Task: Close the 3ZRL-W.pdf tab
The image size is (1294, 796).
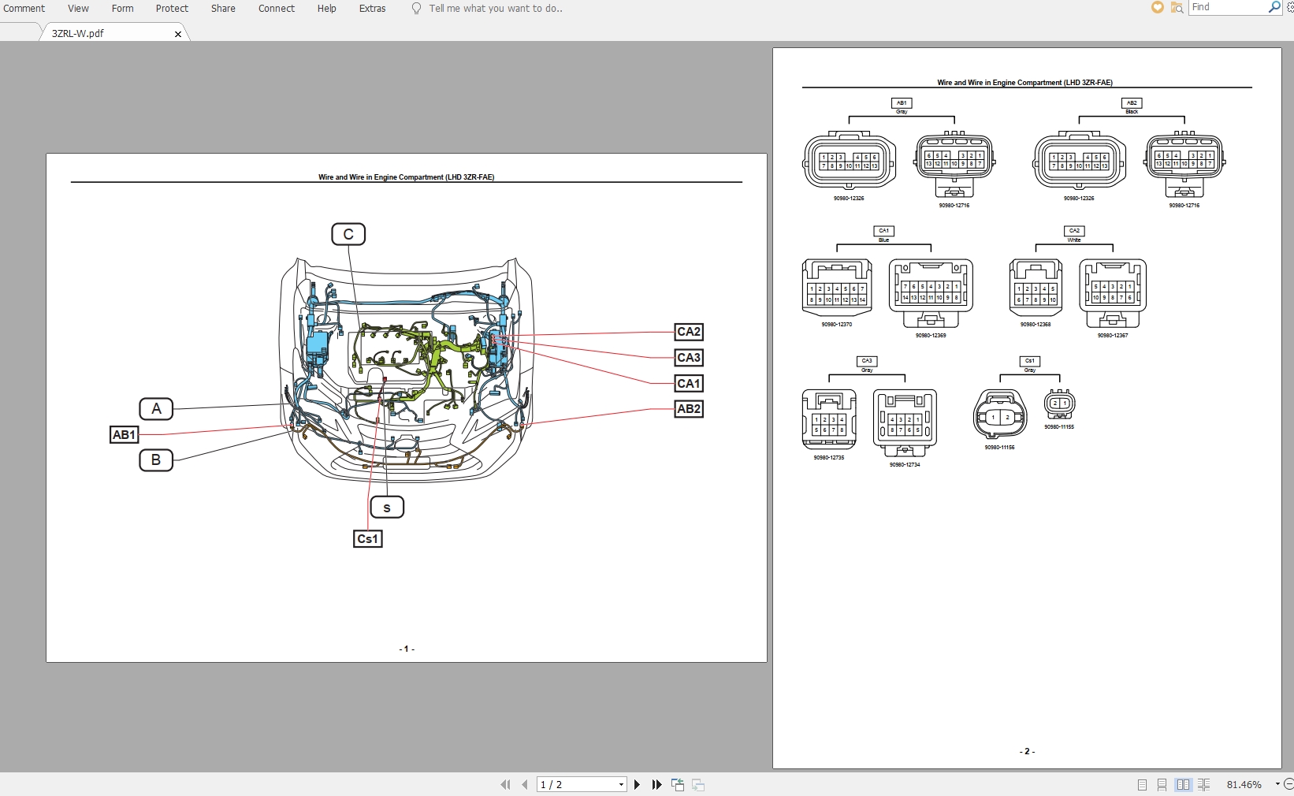Action: pos(178,35)
